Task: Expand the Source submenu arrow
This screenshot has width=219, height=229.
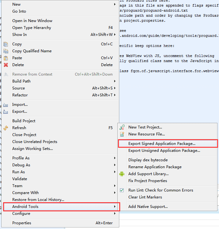Action: tap(115, 88)
